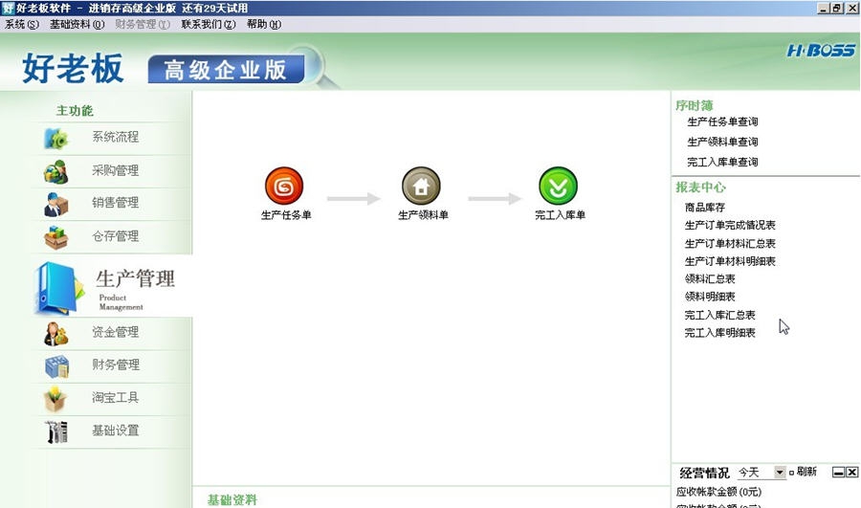Select 采购管理 module label

116,170
